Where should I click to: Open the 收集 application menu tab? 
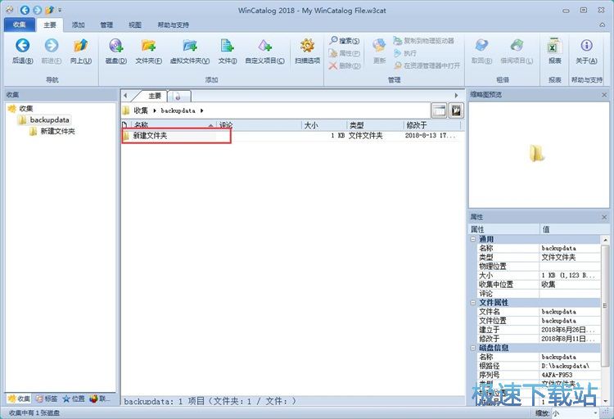pos(19,25)
